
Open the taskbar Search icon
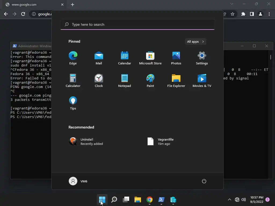pos(114,200)
